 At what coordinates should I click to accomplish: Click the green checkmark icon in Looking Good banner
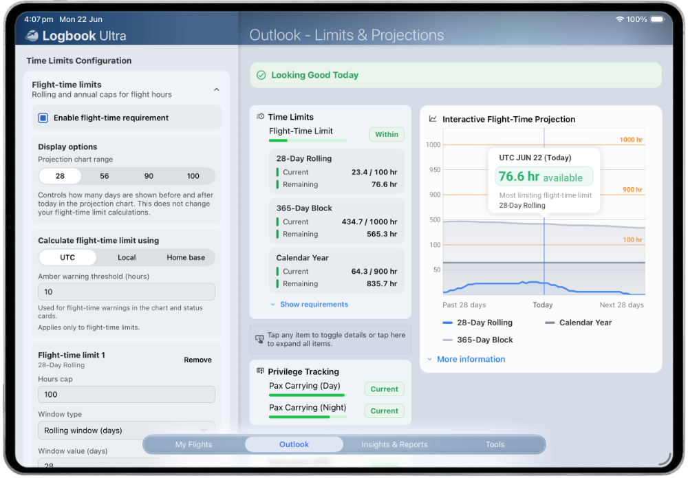(x=261, y=76)
